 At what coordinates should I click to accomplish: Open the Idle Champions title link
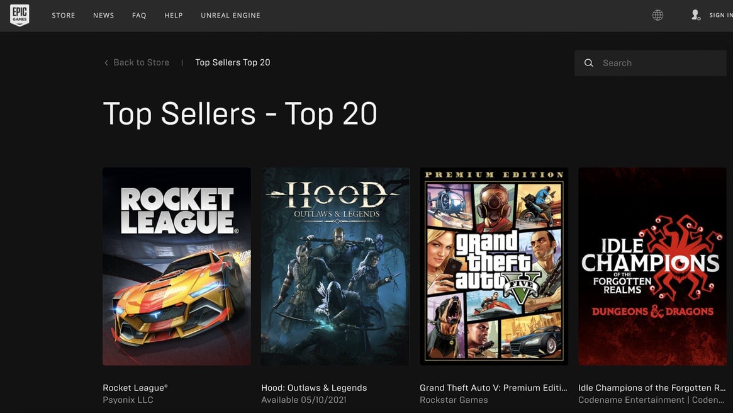tap(651, 387)
